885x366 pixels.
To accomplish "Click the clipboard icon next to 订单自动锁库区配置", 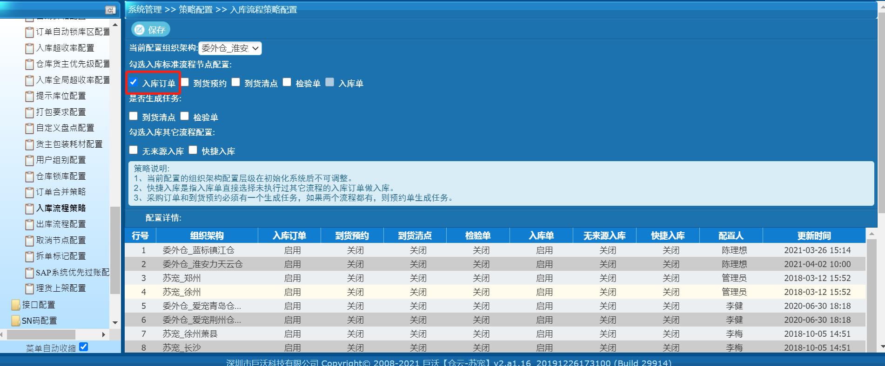I will coord(29,32).
